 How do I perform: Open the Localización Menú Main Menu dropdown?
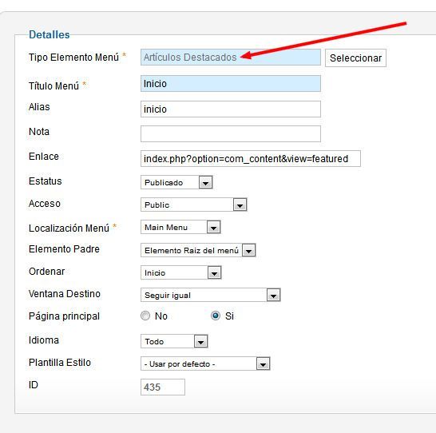tap(180, 227)
